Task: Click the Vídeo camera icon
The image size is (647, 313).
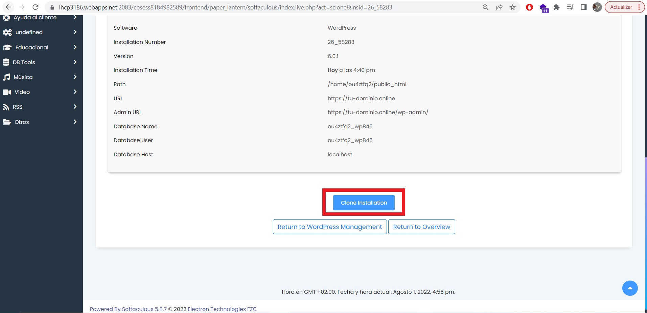Action: pyautogui.click(x=7, y=92)
